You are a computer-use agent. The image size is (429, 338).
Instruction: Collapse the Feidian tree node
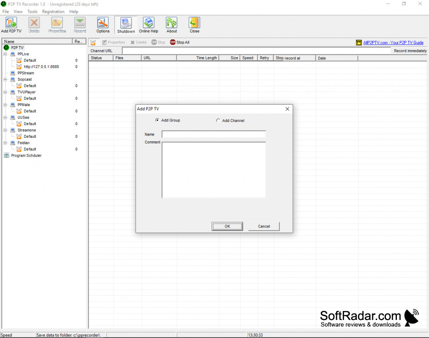(x=5, y=143)
